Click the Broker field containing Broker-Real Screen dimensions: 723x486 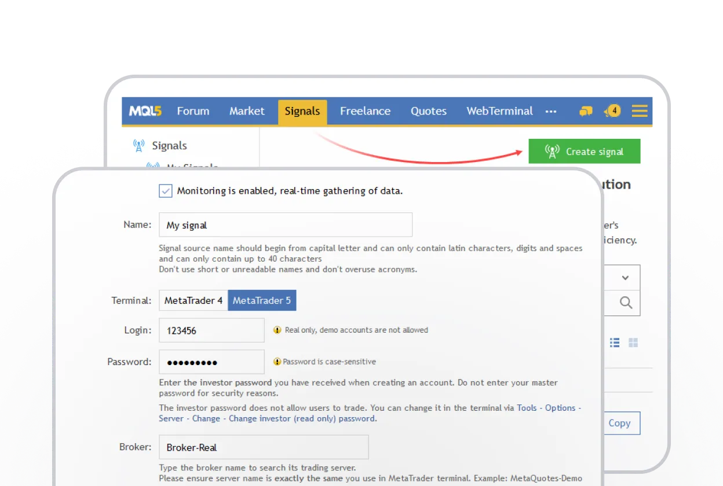click(x=264, y=447)
